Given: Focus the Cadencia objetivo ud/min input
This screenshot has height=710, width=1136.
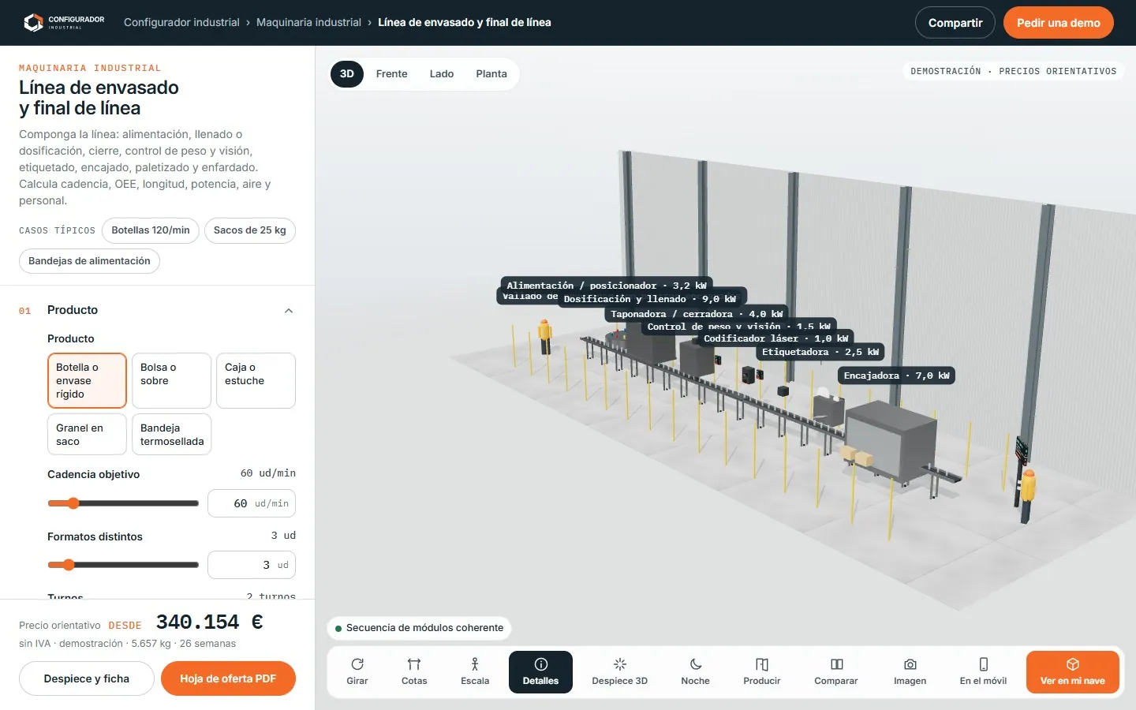Looking at the screenshot, I should point(252,503).
